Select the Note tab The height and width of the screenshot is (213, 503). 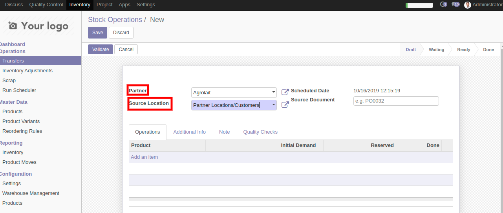pos(224,132)
